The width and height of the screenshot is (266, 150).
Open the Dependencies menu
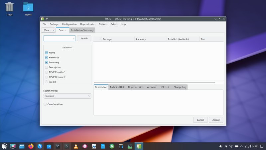point(87,24)
